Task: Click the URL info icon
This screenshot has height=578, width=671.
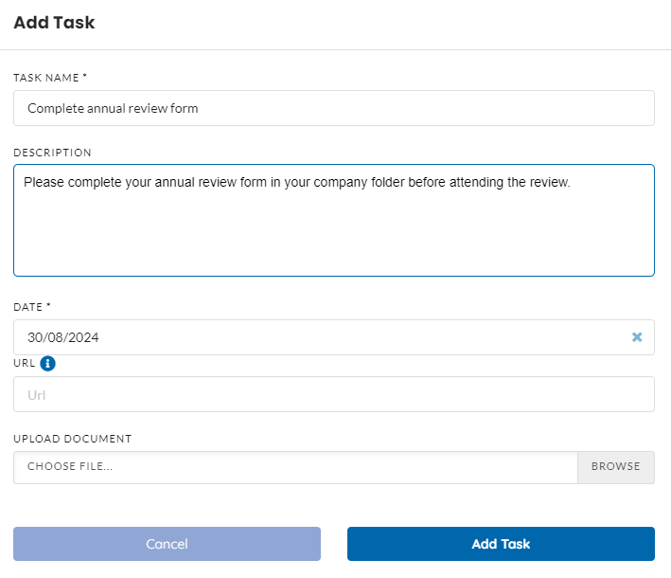Action: (x=47, y=363)
